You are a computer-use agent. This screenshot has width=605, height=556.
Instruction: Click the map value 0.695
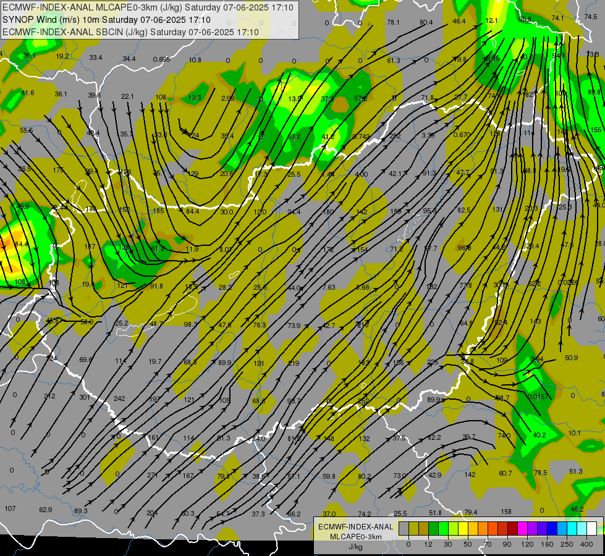pyautogui.click(x=161, y=59)
